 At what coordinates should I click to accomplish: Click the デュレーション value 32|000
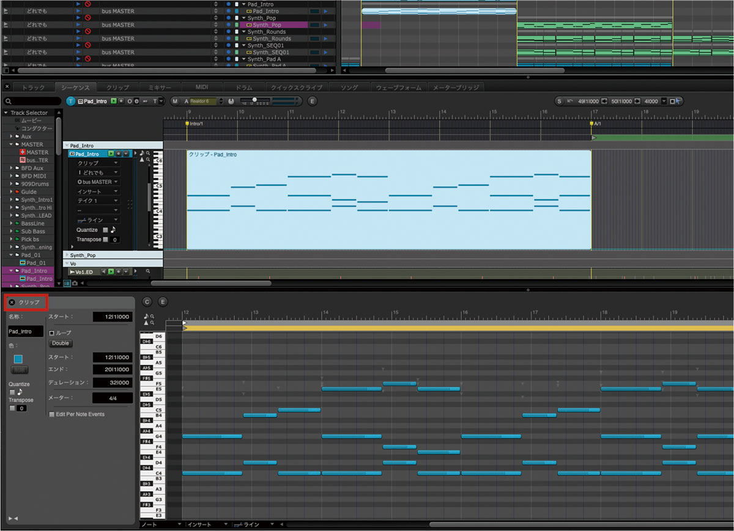tap(113, 383)
